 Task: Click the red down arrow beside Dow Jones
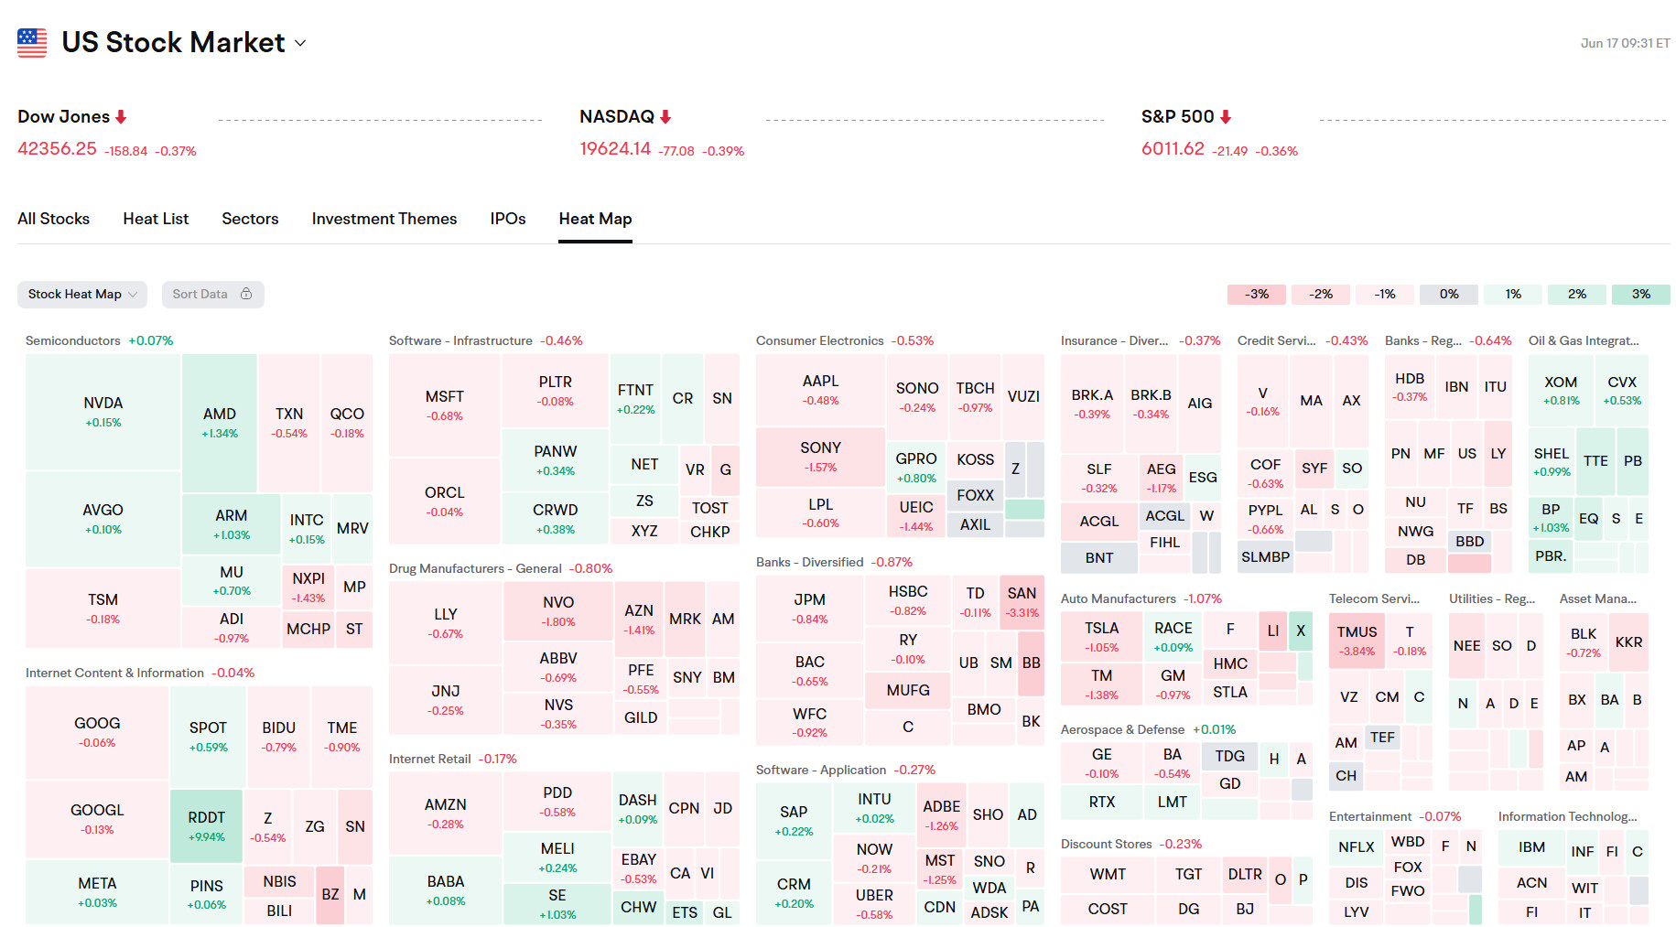point(121,117)
